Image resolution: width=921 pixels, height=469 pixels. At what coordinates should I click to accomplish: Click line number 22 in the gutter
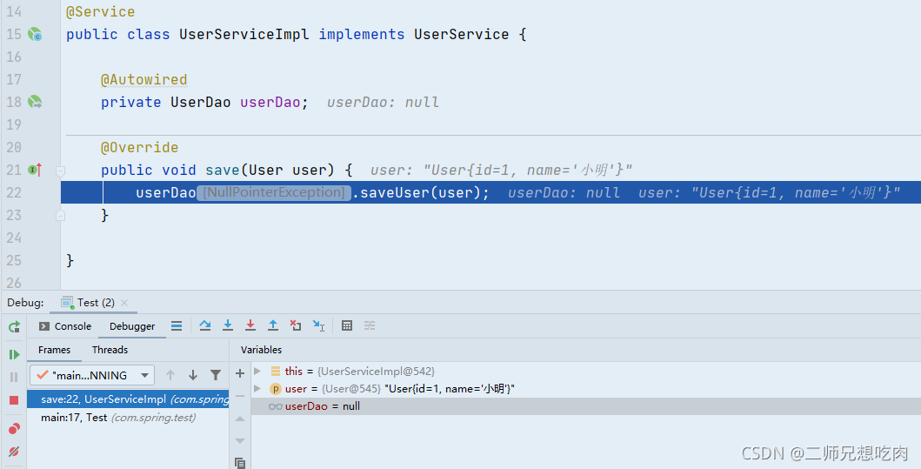(x=14, y=192)
